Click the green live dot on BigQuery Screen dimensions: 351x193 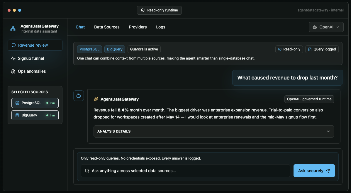(x=47, y=115)
